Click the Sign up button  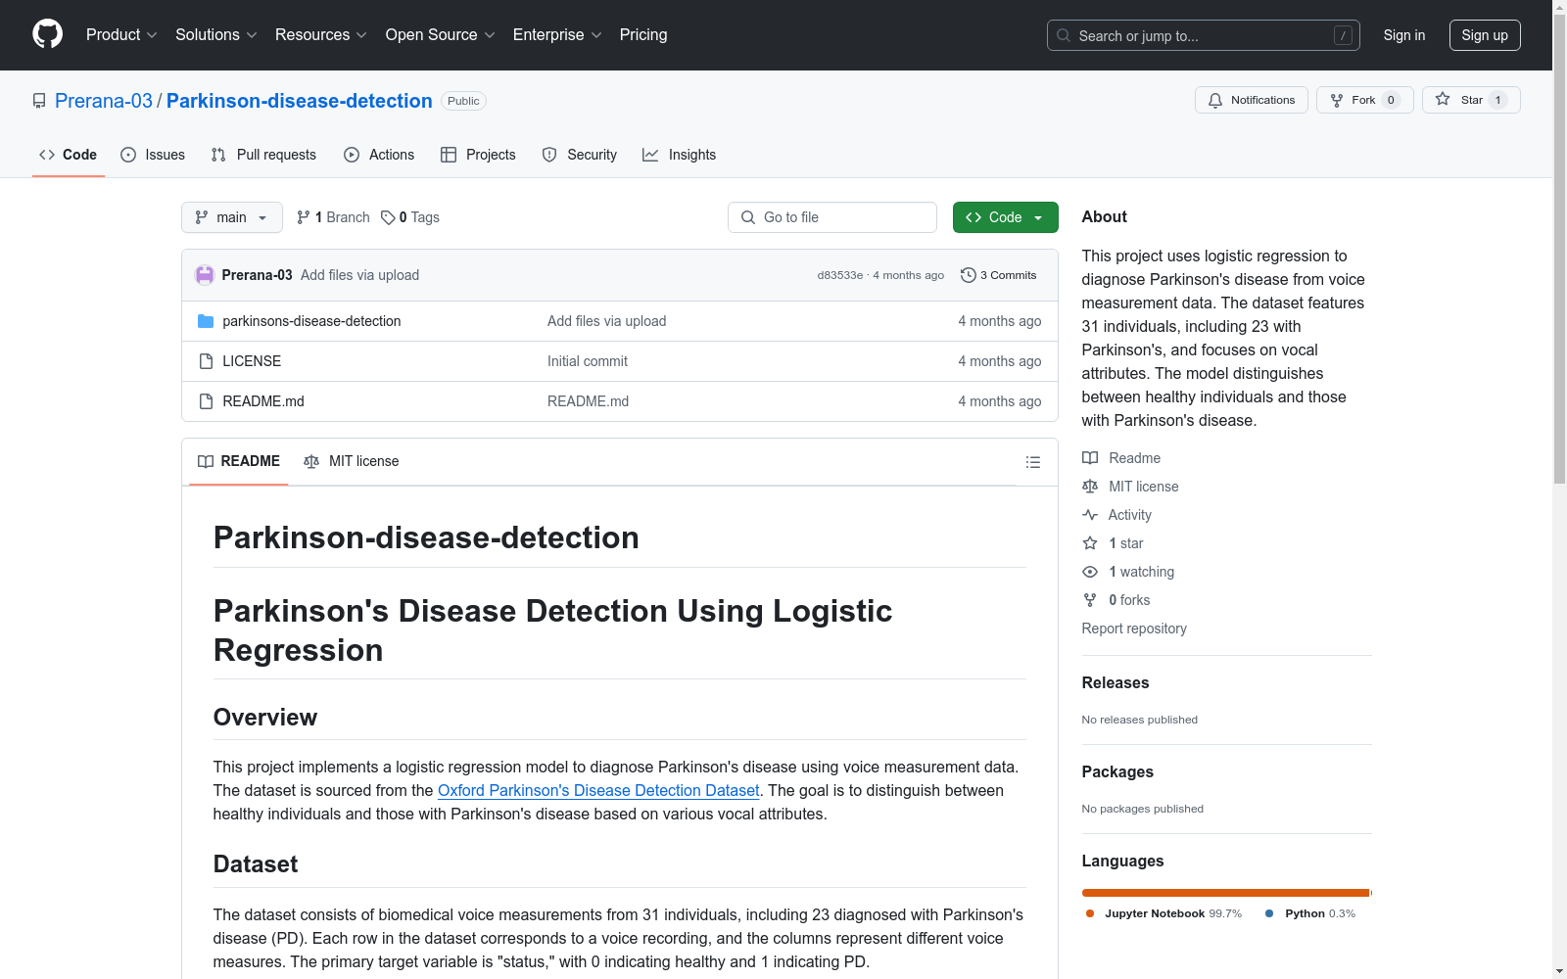coord(1485,35)
